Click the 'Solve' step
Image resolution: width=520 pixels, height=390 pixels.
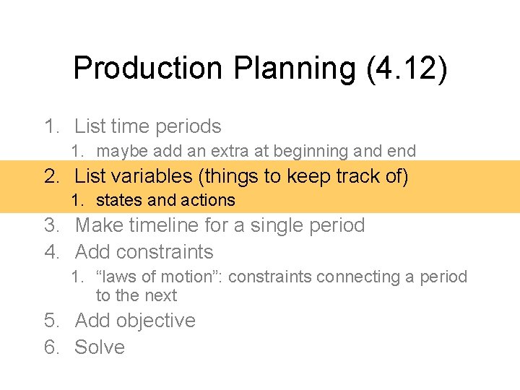point(100,347)
